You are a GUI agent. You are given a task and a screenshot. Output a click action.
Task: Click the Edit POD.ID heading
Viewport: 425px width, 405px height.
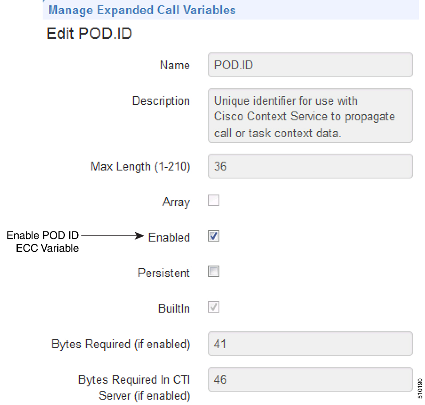tap(89, 34)
